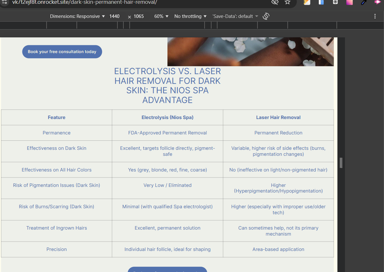The width and height of the screenshot is (384, 272).
Task: Open the pink gradient square extension
Action: click(349, 2)
